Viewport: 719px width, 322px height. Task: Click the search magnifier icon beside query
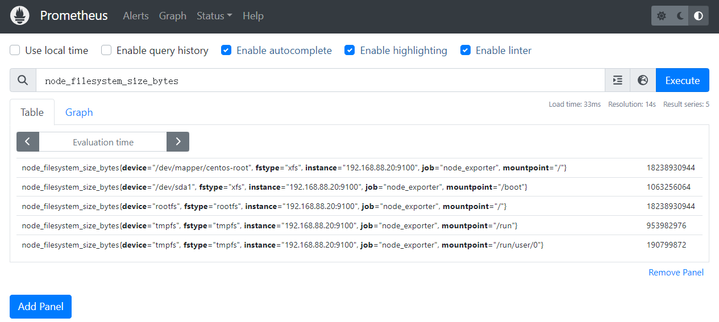23,81
